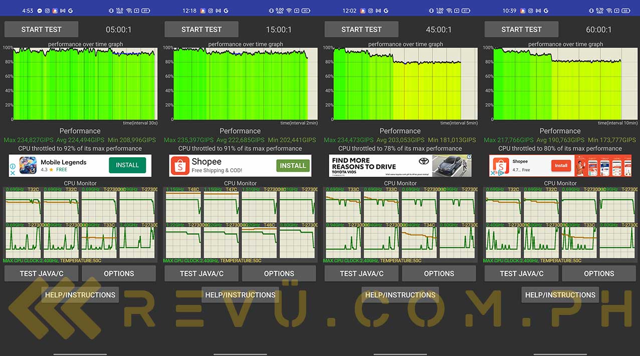The height and width of the screenshot is (356, 640).
Task: Tap the 45:00:1 timer readout
Action: (439, 30)
